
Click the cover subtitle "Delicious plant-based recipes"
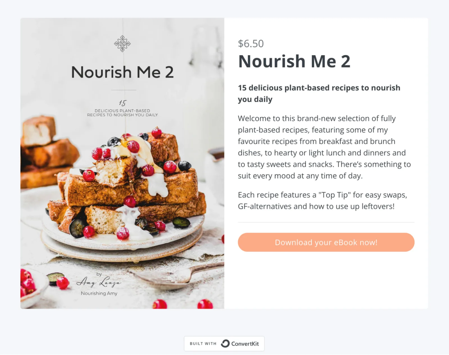122,113
